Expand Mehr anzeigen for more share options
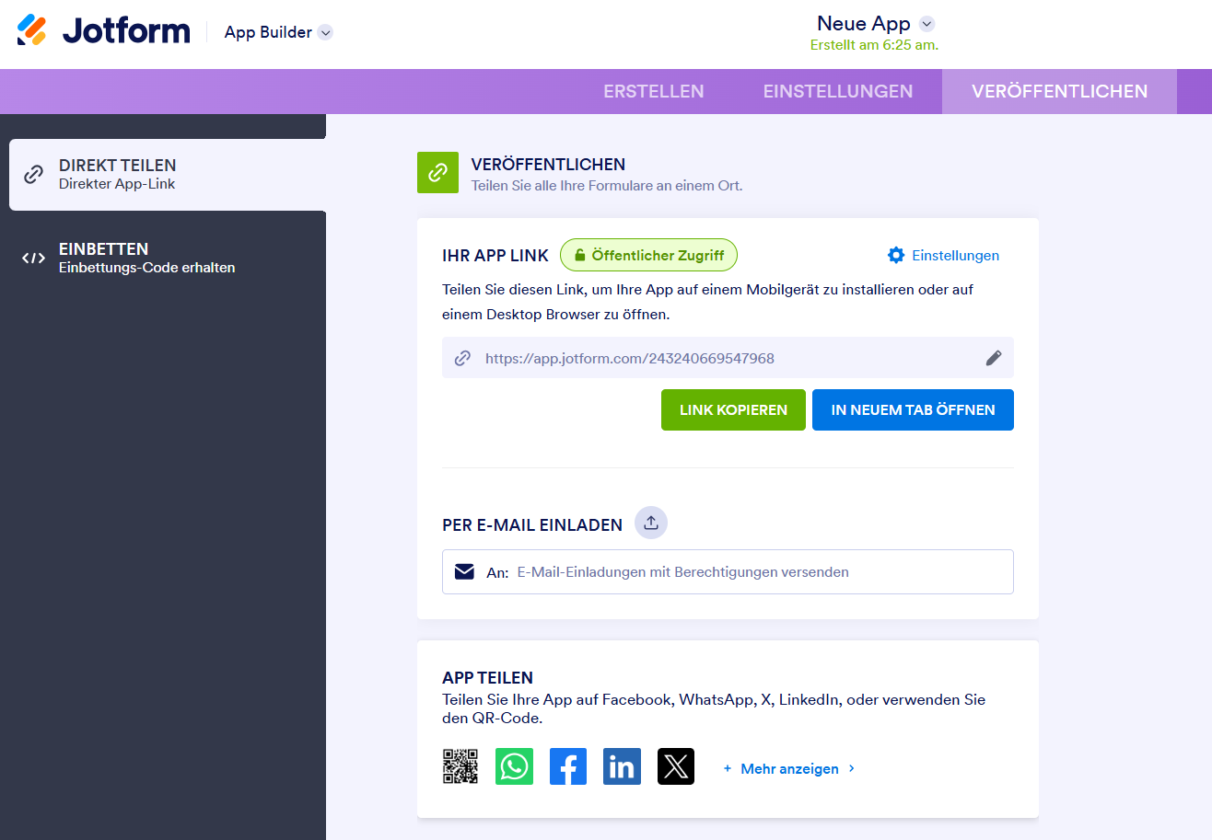The width and height of the screenshot is (1212, 840). tap(787, 768)
